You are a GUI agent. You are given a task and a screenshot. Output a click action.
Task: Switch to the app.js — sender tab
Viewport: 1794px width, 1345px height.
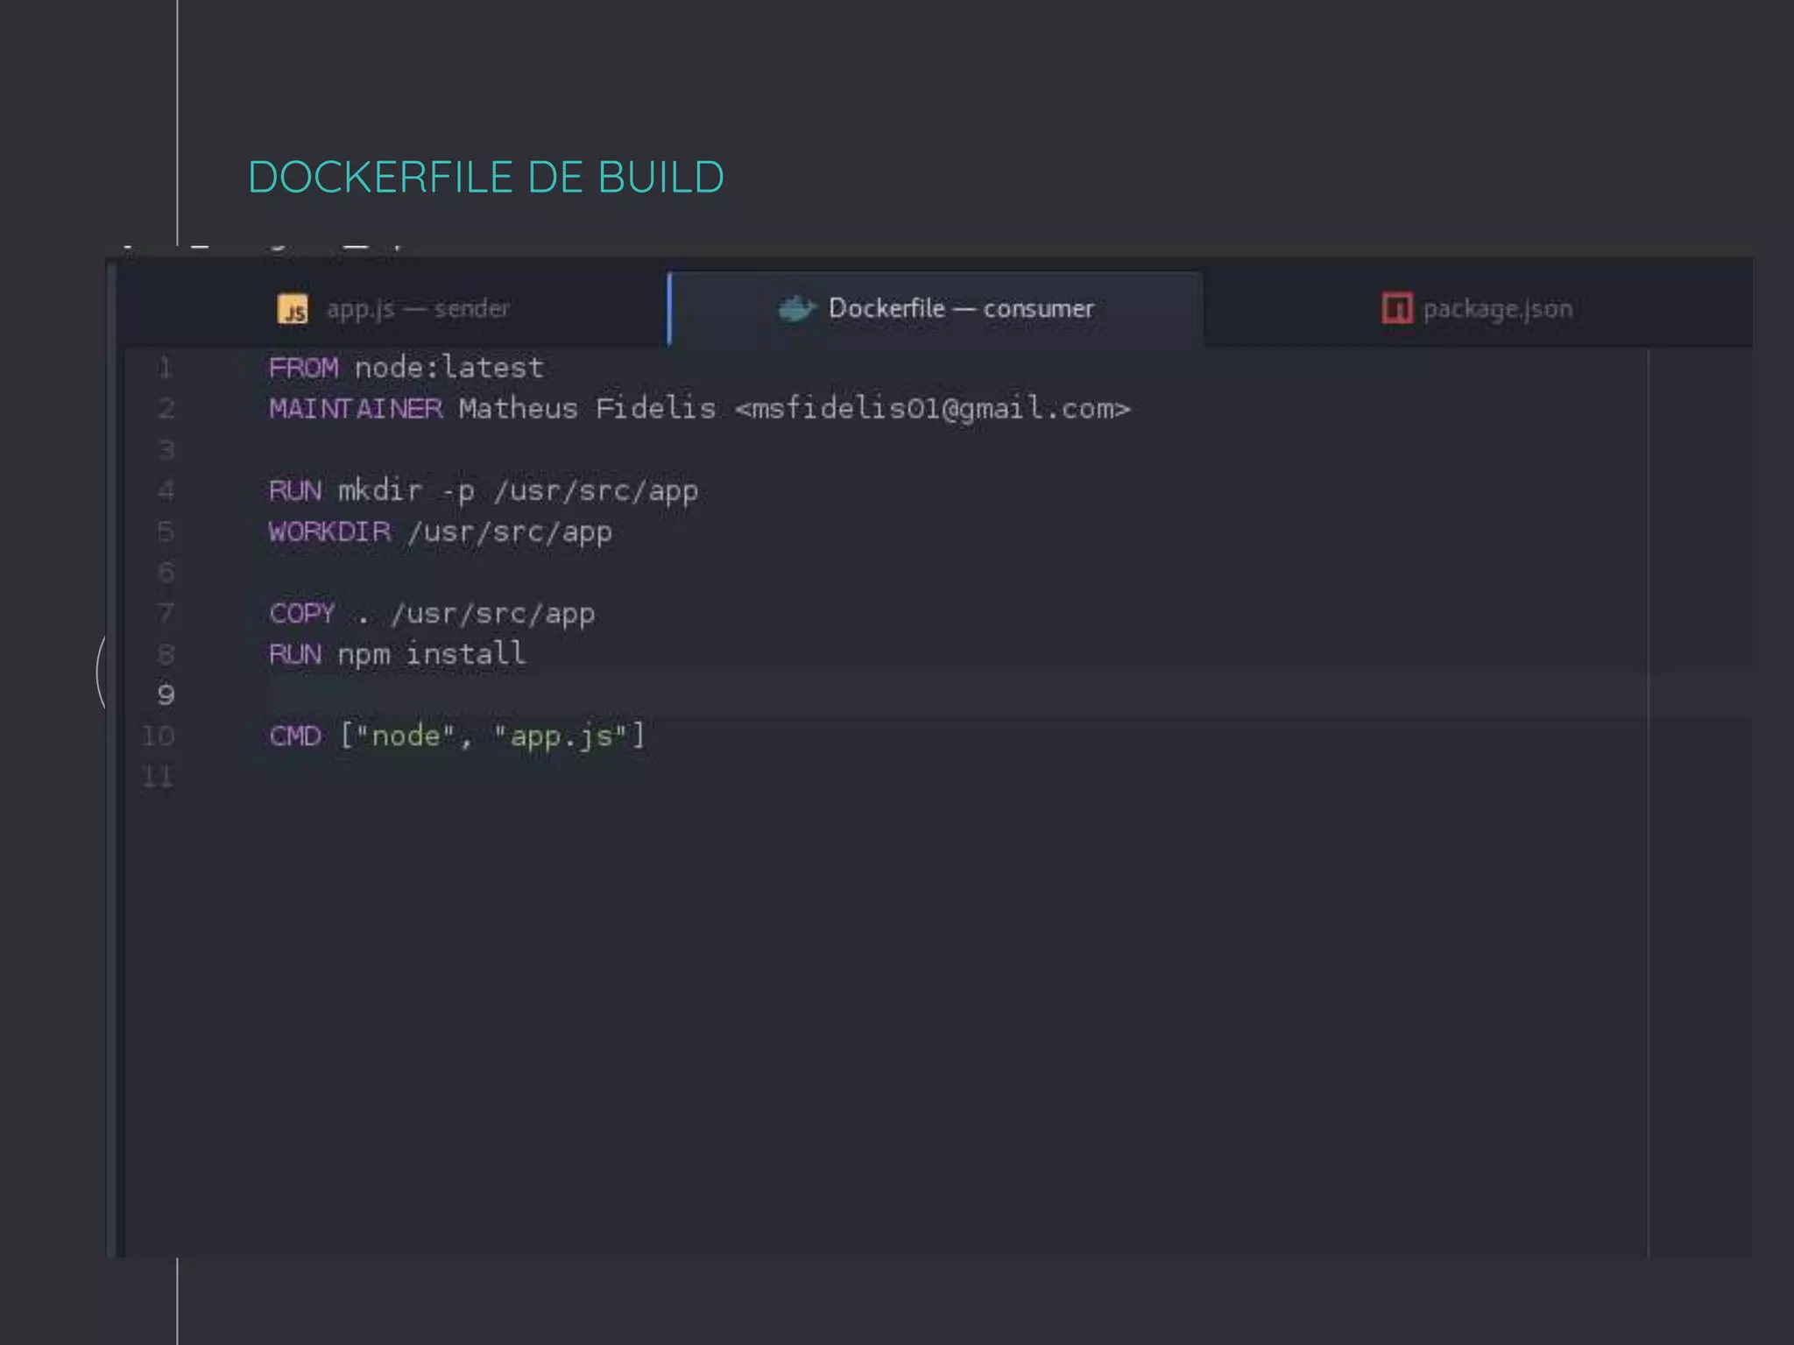coord(392,309)
